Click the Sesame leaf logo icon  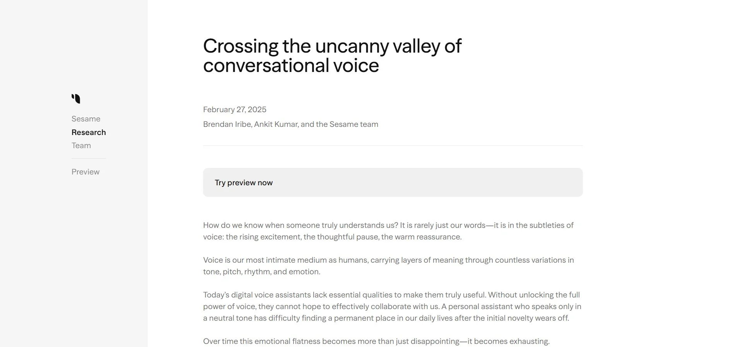point(76,99)
